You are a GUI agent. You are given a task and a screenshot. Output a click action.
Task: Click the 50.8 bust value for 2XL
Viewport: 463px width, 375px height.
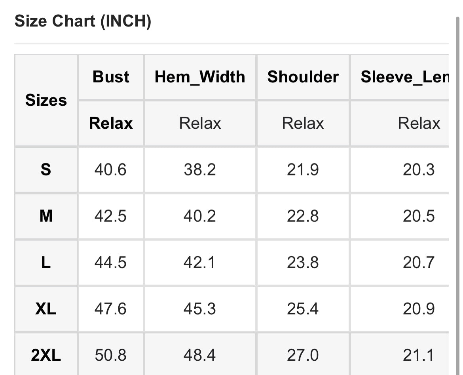(x=110, y=355)
